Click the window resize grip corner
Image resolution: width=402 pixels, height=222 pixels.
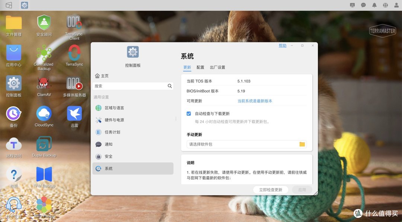[x=315, y=193]
